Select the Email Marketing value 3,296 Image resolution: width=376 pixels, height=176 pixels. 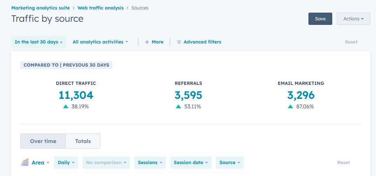301,95
